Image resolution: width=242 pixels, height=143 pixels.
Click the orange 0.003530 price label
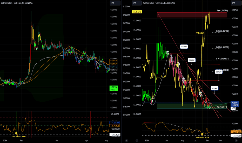pyautogui.click(x=113, y=61)
